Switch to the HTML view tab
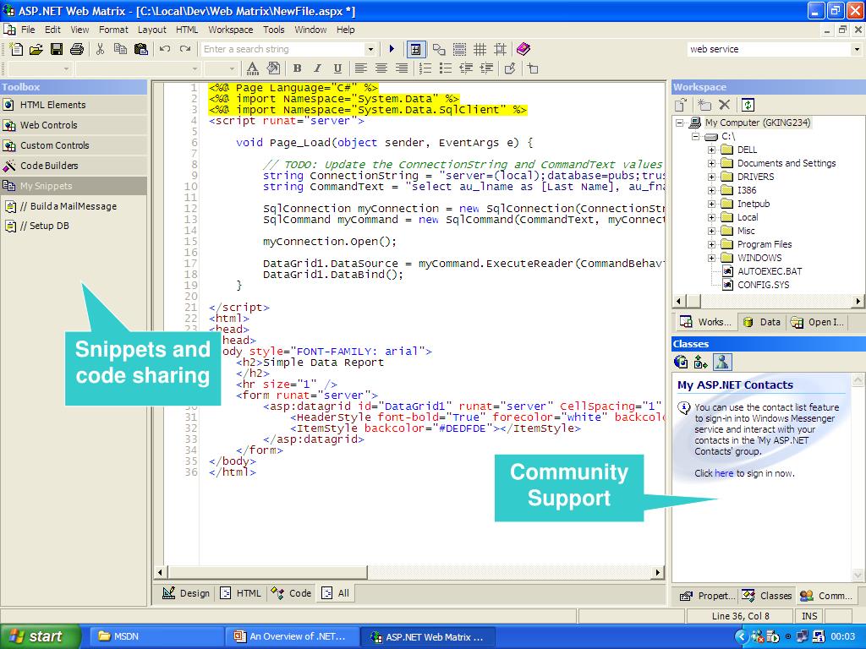Image resolution: width=866 pixels, height=649 pixels. pyautogui.click(x=240, y=593)
